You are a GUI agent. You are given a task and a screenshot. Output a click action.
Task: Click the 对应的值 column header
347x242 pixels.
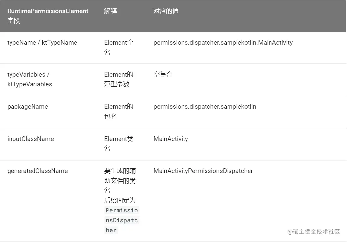166,11
